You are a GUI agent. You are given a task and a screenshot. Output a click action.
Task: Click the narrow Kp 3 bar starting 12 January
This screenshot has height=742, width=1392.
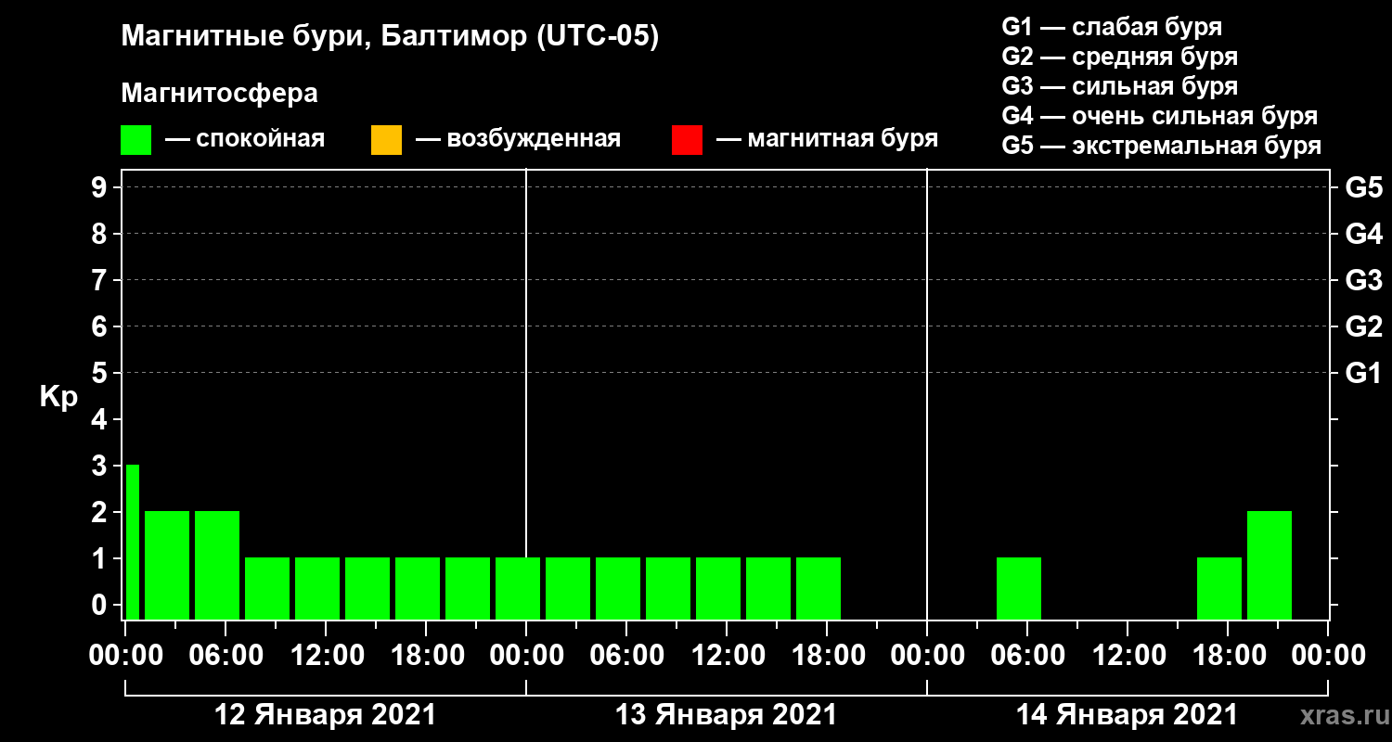tap(133, 542)
